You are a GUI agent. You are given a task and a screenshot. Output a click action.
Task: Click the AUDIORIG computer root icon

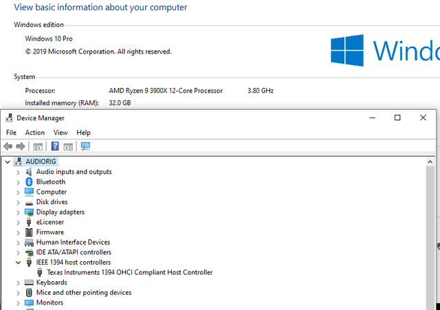click(x=19, y=162)
